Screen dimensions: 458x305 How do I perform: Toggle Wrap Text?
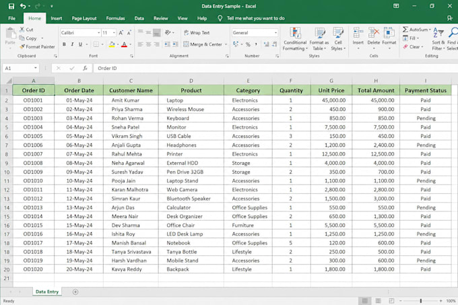(197, 33)
